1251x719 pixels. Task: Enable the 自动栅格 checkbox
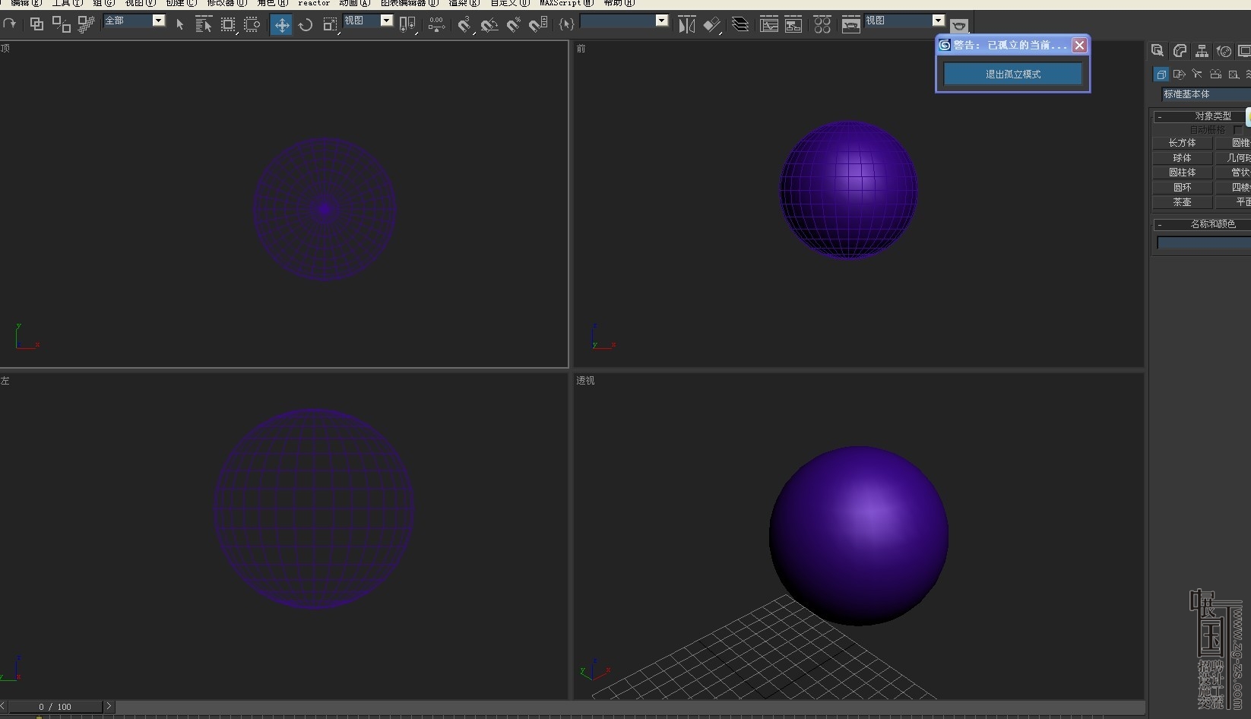1238,130
